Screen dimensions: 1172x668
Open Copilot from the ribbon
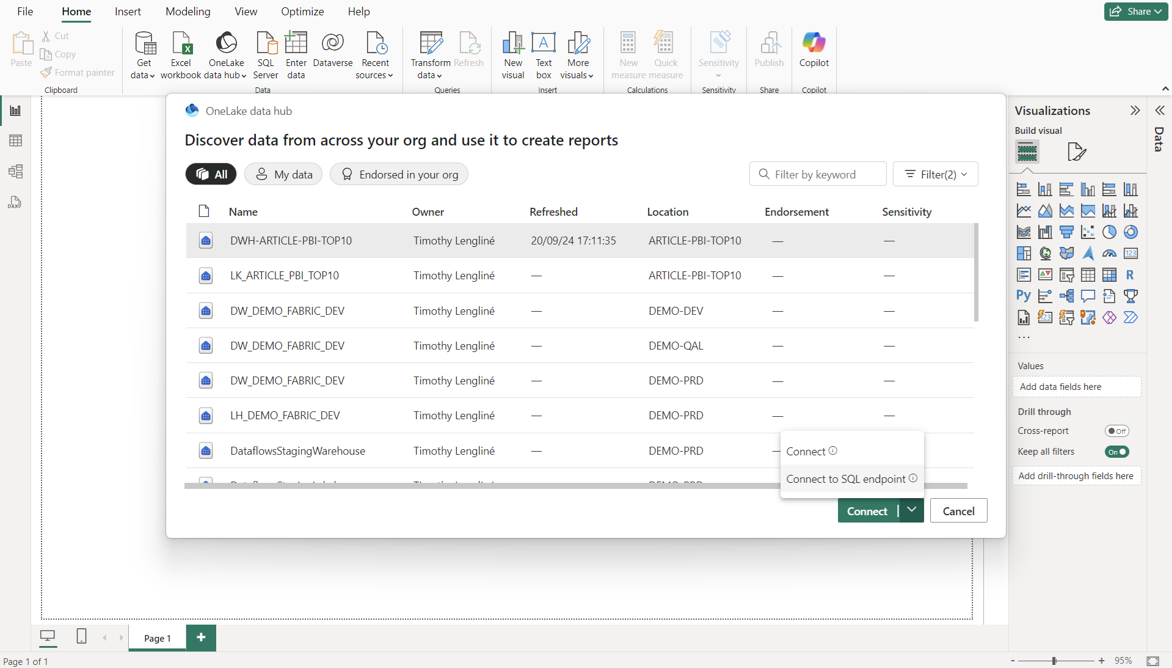click(x=814, y=49)
